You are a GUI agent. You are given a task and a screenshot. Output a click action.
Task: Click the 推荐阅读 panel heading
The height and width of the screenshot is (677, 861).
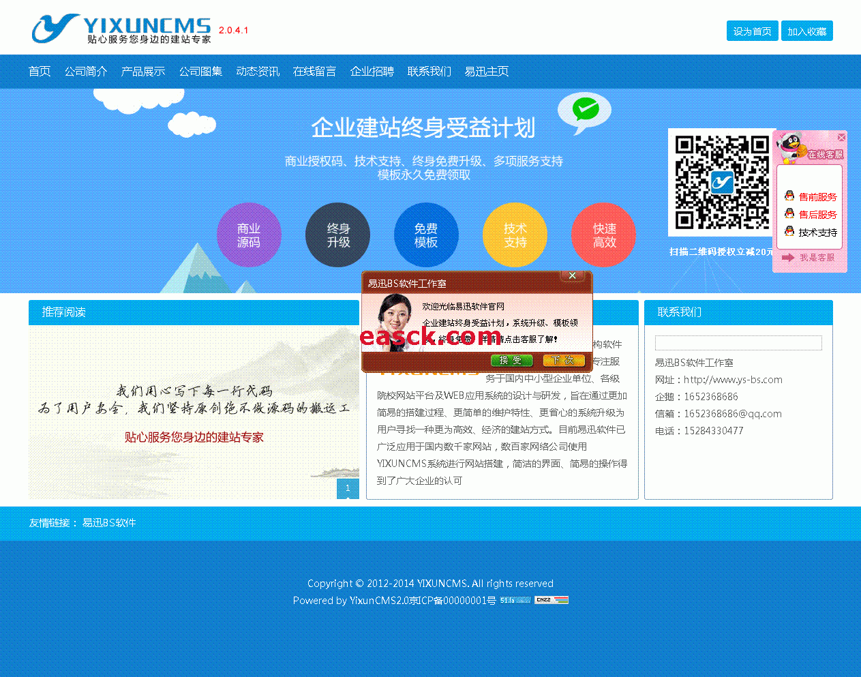click(63, 312)
